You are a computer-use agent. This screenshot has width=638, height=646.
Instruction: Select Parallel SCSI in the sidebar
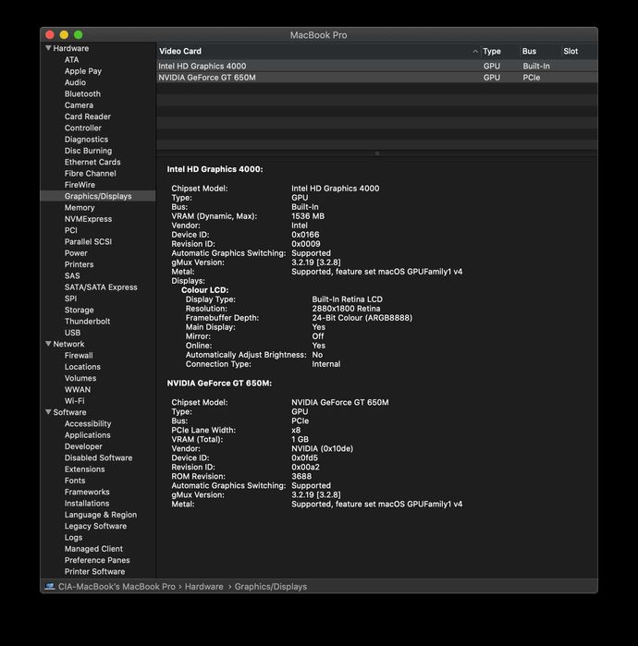click(88, 242)
